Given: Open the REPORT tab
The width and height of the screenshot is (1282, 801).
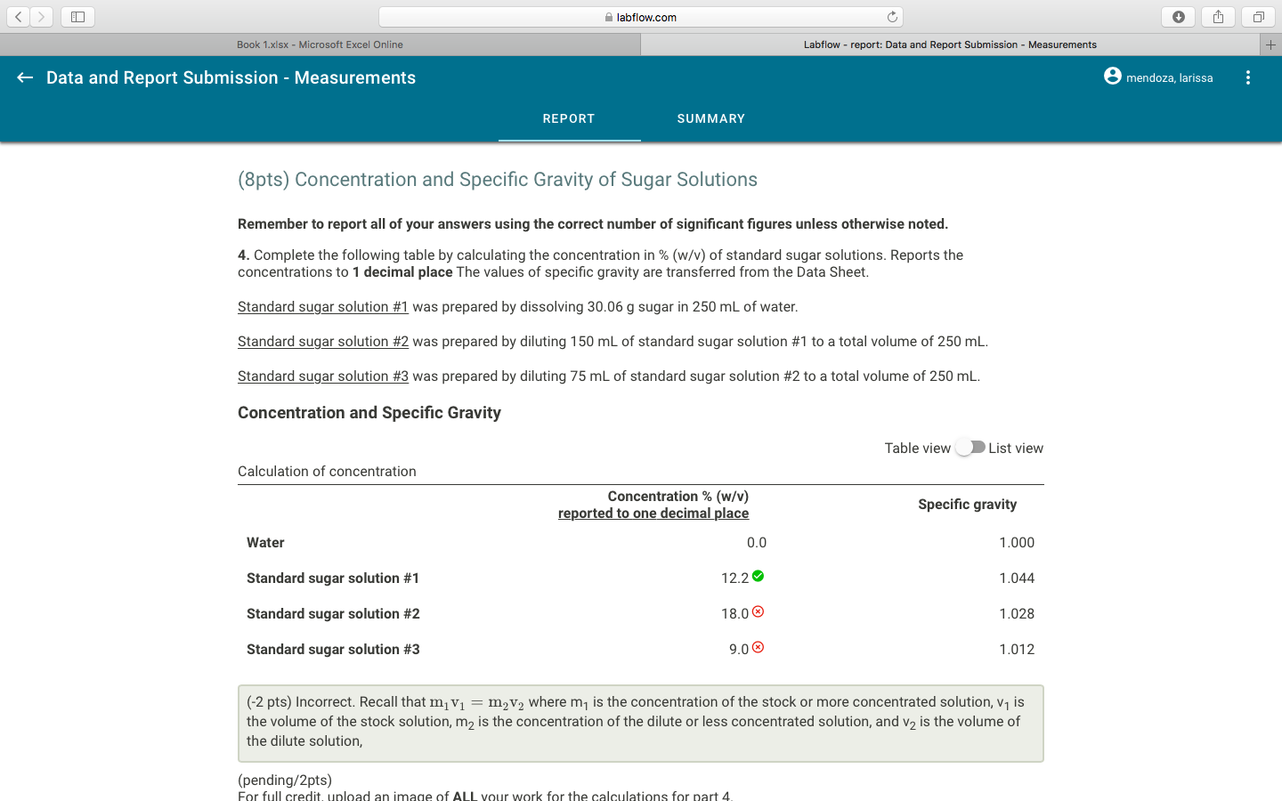Looking at the screenshot, I should point(569,118).
